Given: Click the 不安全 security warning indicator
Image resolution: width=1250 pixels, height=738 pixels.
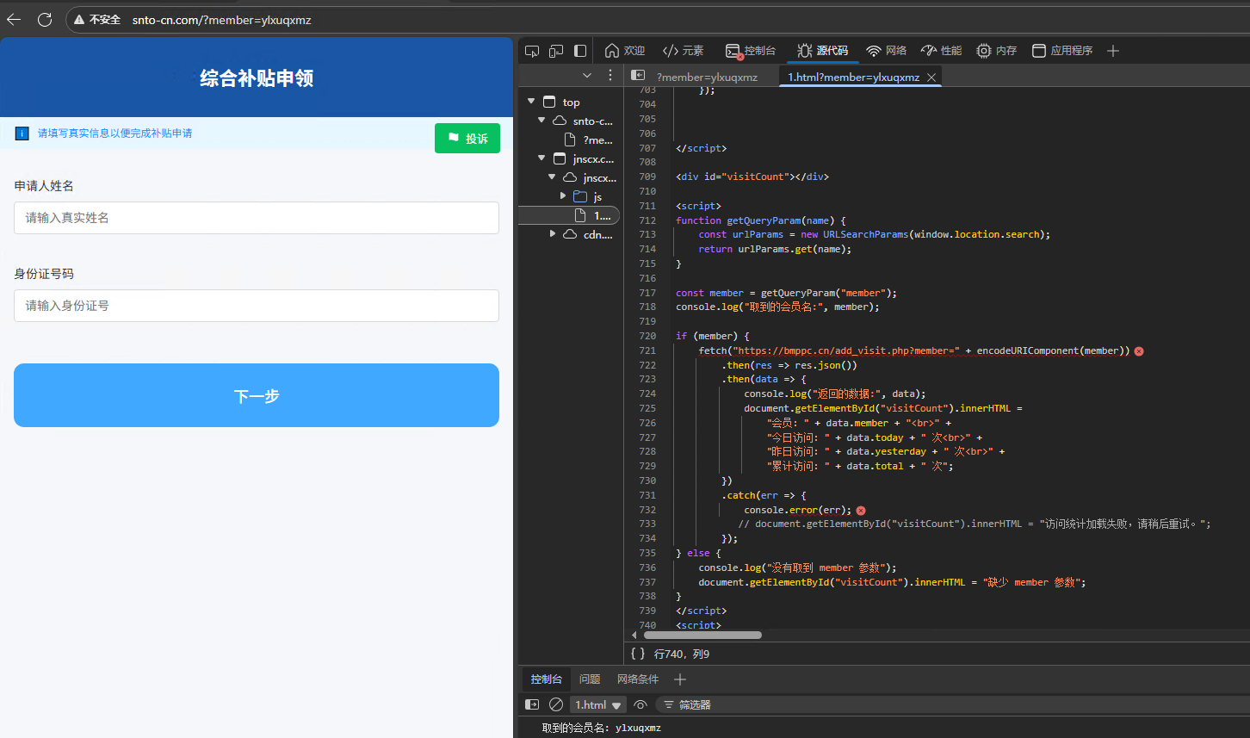Looking at the screenshot, I should [97, 19].
